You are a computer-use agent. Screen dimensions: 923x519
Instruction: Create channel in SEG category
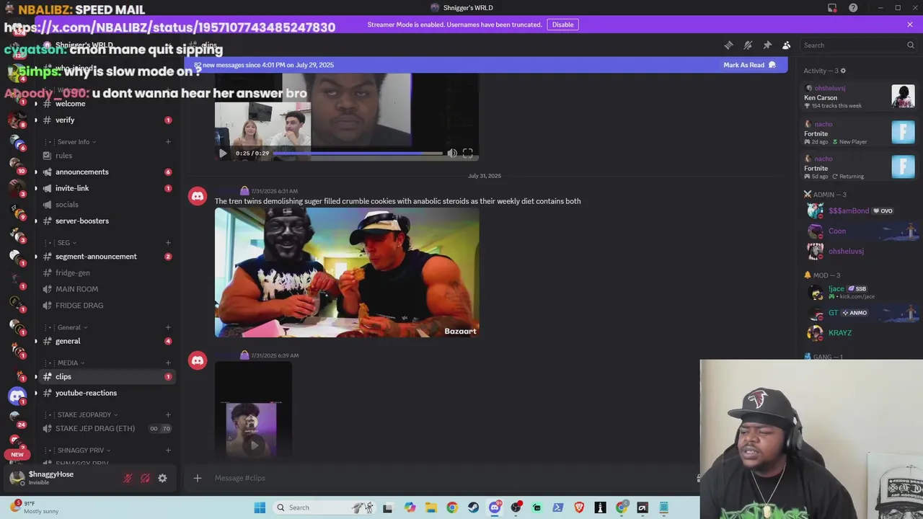168,243
